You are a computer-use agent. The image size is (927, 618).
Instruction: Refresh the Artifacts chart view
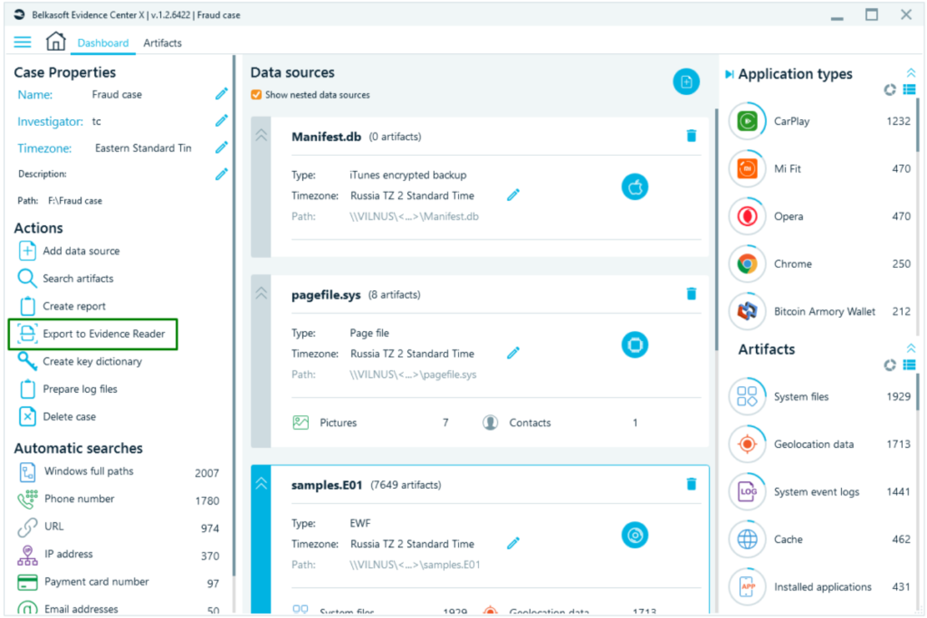pos(889,365)
